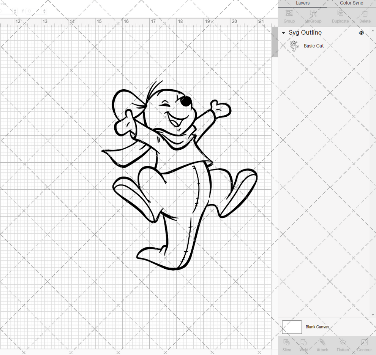Click the Attach icon
This screenshot has height=355, width=376.
pyautogui.click(x=322, y=345)
